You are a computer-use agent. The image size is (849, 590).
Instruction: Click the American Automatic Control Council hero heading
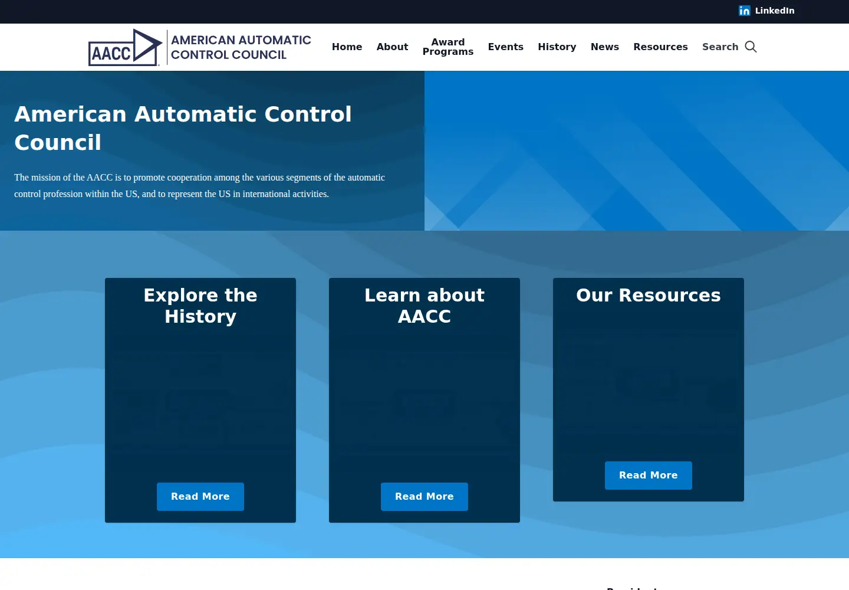(x=183, y=128)
